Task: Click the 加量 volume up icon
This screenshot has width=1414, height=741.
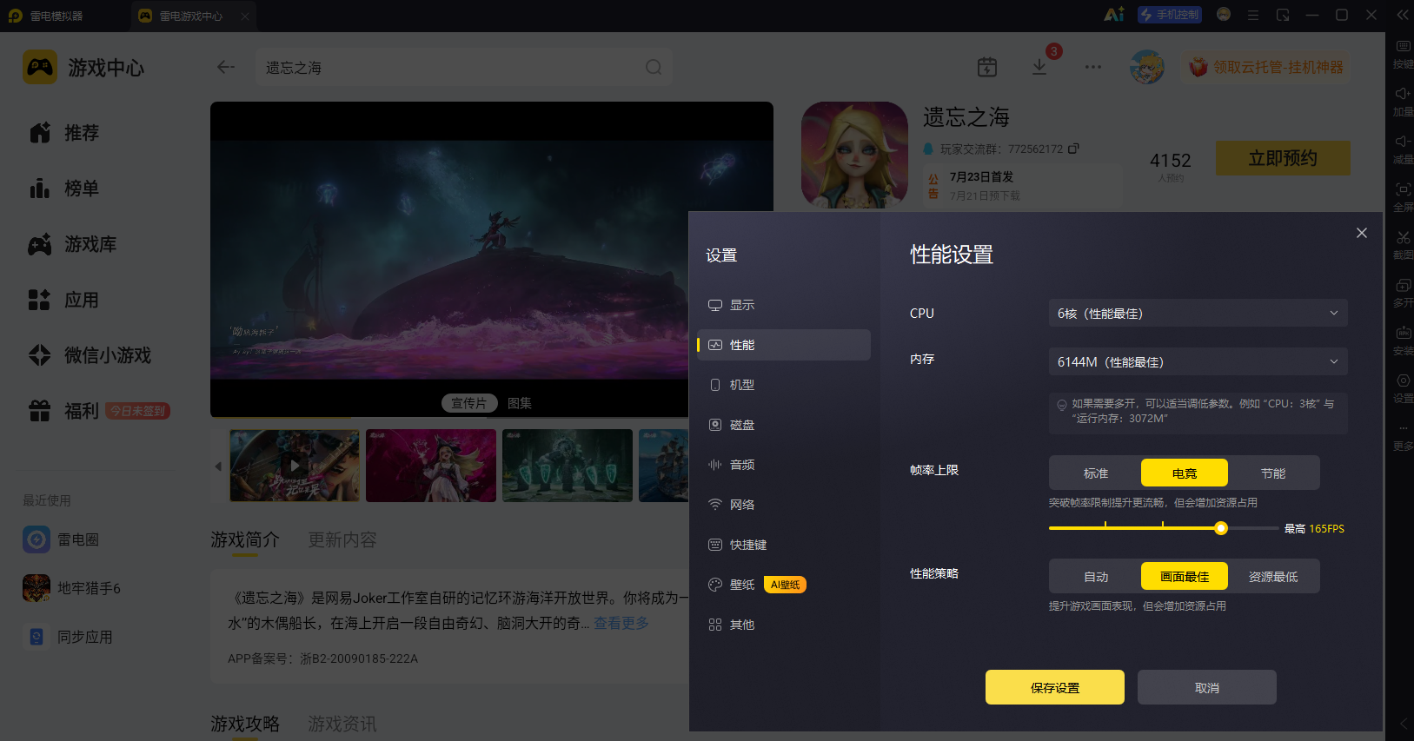Action: coord(1403,93)
